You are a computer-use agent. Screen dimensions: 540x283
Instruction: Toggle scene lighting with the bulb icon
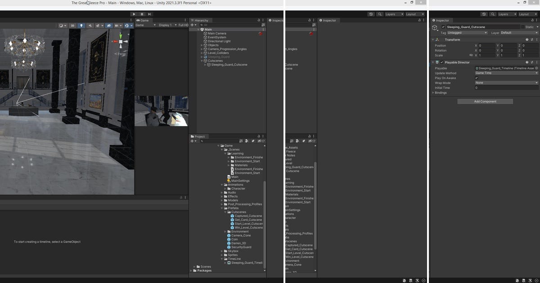pos(81,25)
